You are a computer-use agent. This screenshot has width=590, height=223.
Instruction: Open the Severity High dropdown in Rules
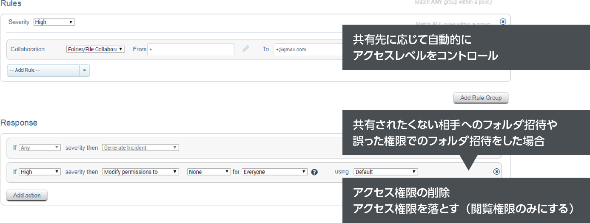point(54,22)
